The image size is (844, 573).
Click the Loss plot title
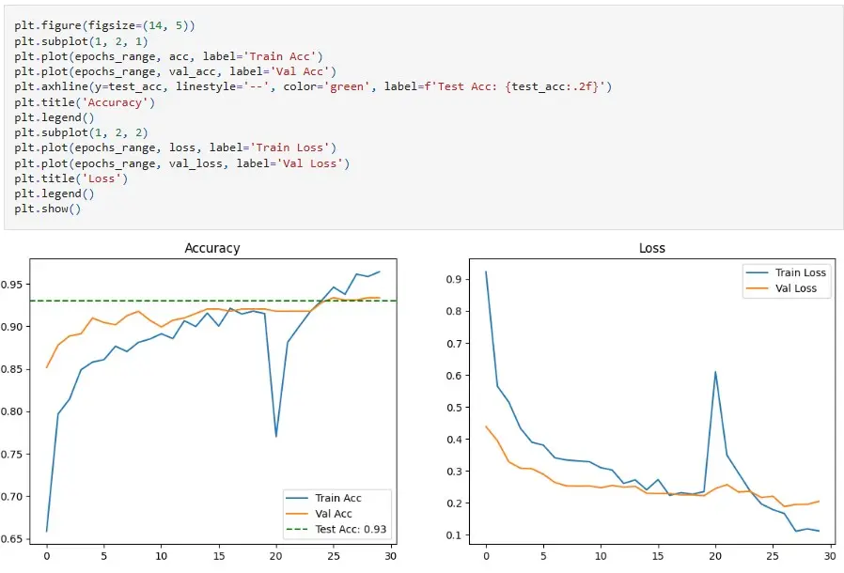(652, 248)
